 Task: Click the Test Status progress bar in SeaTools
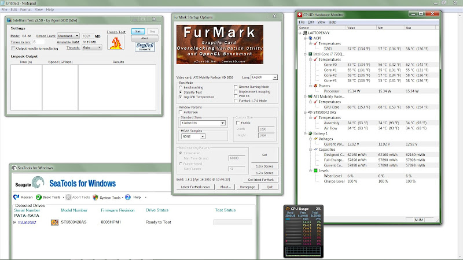tap(233, 222)
